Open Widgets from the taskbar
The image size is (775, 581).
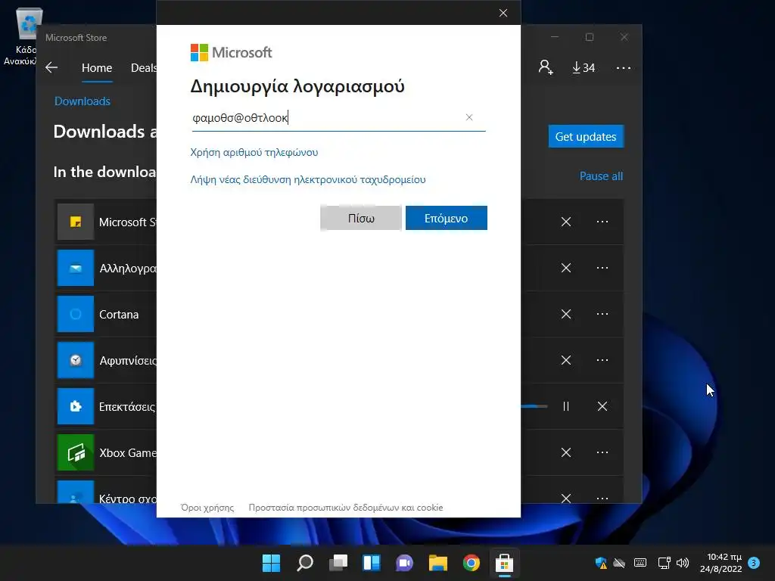[x=371, y=563]
